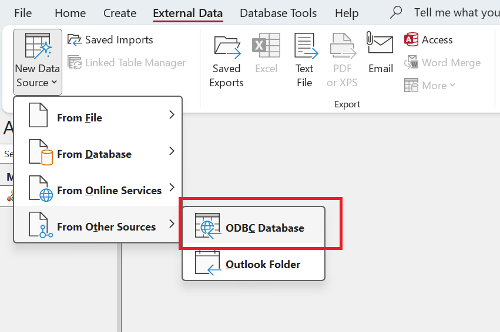Select From Other Sources menu item

98,224
